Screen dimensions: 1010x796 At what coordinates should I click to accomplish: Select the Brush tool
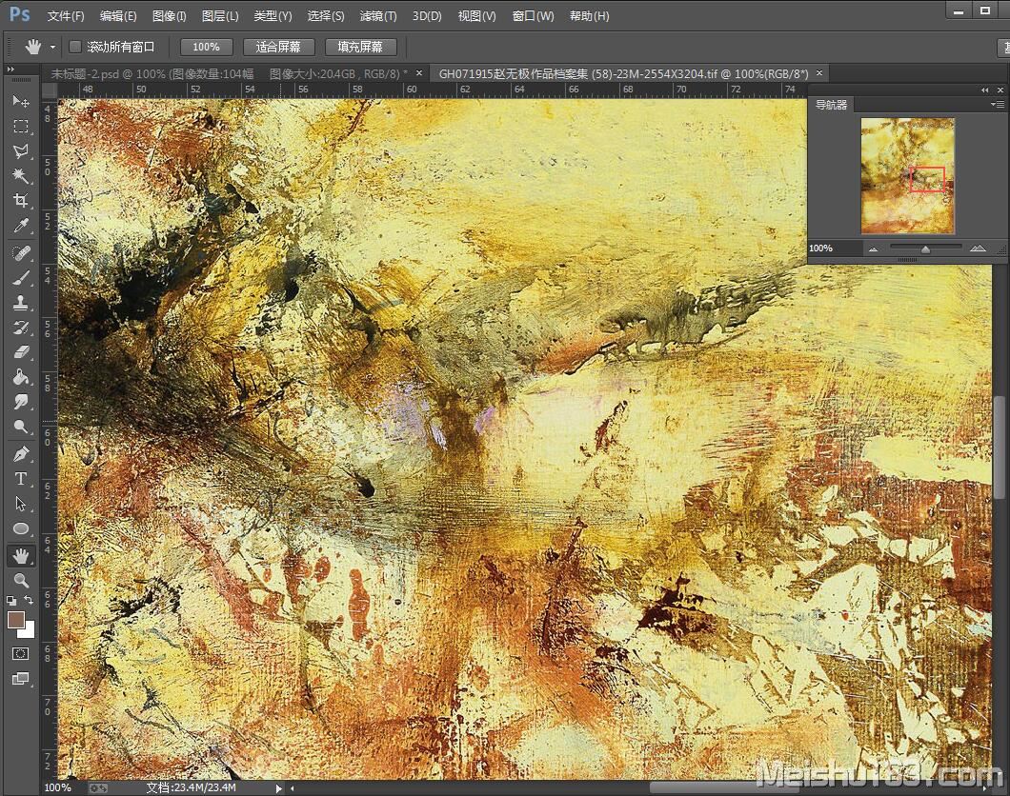pos(21,278)
